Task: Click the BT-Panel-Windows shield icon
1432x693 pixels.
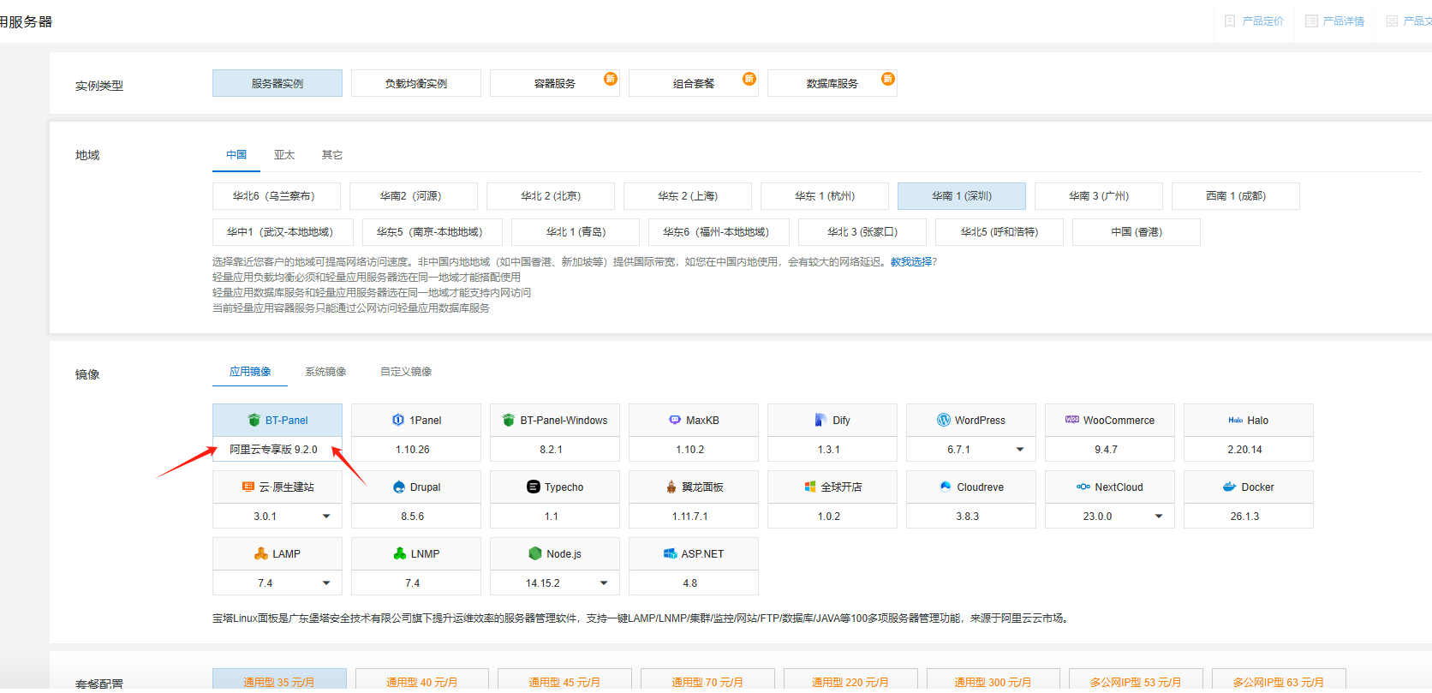Action: (509, 421)
